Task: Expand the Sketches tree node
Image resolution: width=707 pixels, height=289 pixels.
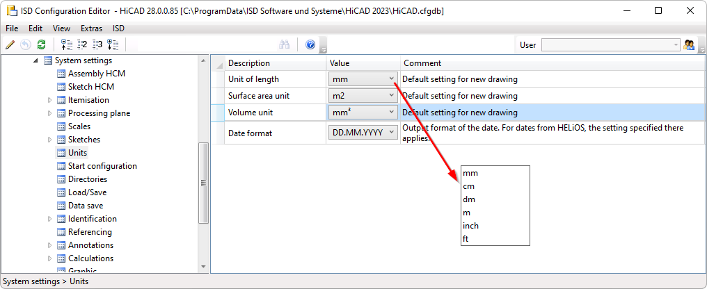Action: tap(49, 140)
